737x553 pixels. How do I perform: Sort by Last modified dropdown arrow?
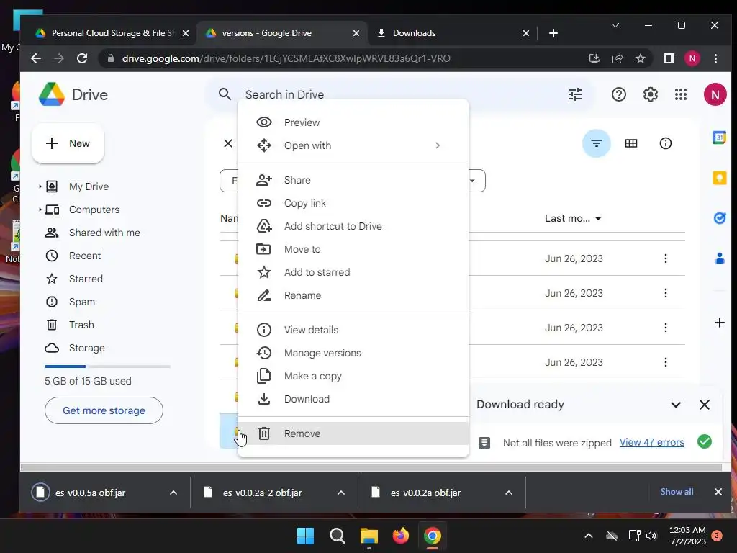point(598,219)
